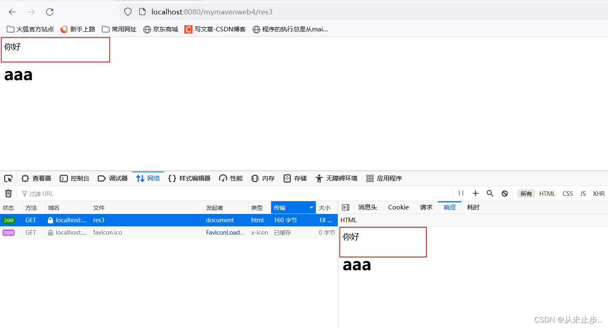The width and height of the screenshot is (608, 328).
Task: Click the 200 status badge
Action: [8, 221]
